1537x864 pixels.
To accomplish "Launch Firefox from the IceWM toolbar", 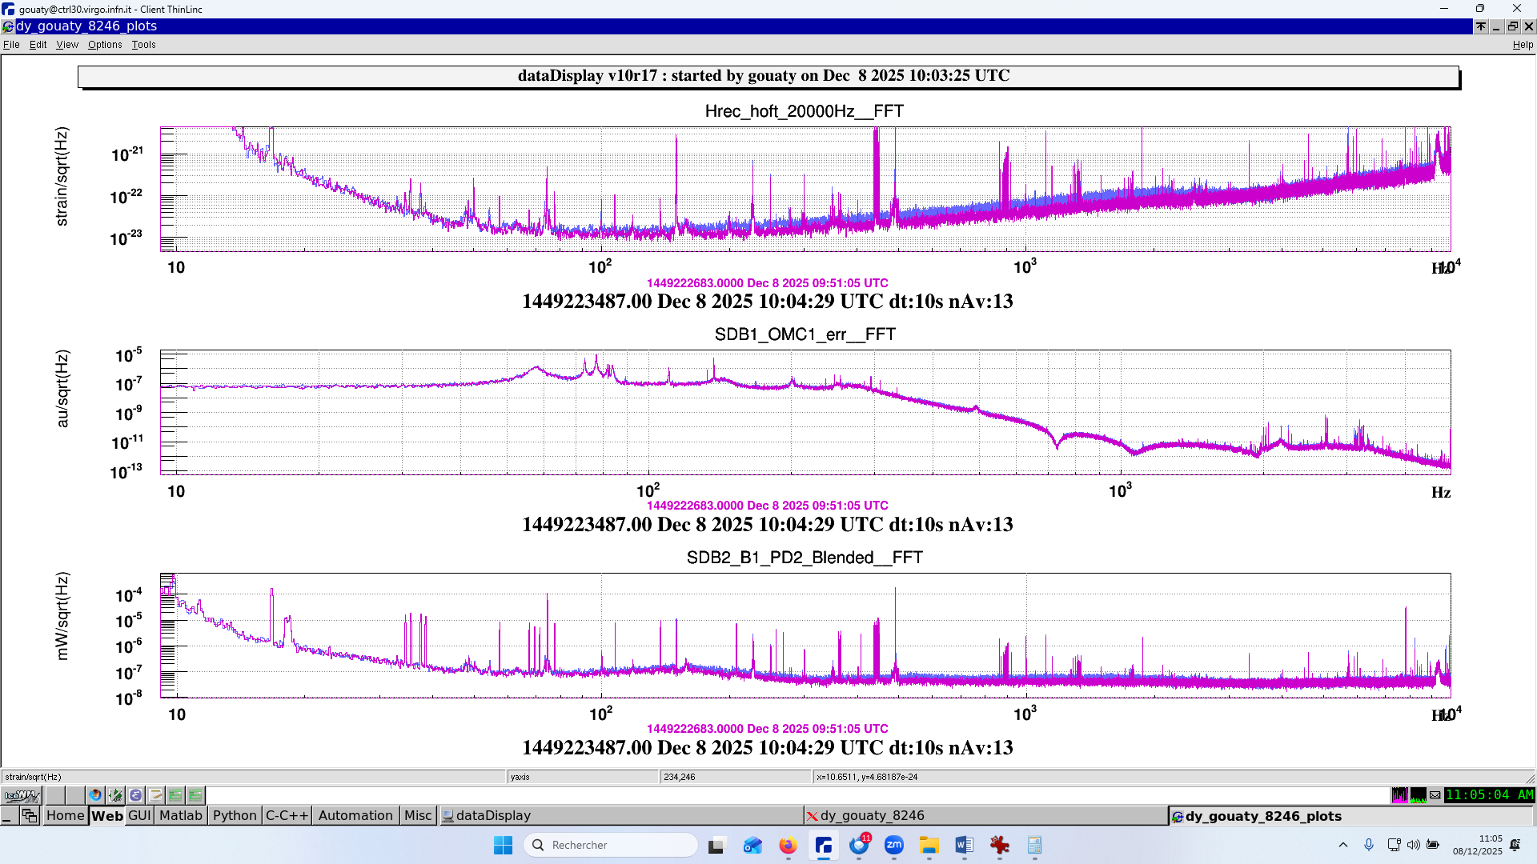I will pos(95,795).
